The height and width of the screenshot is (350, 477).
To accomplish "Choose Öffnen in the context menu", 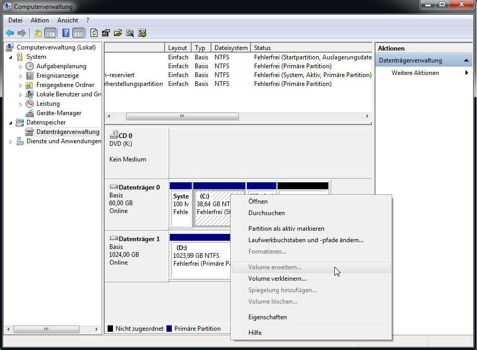I will pyautogui.click(x=311, y=202).
